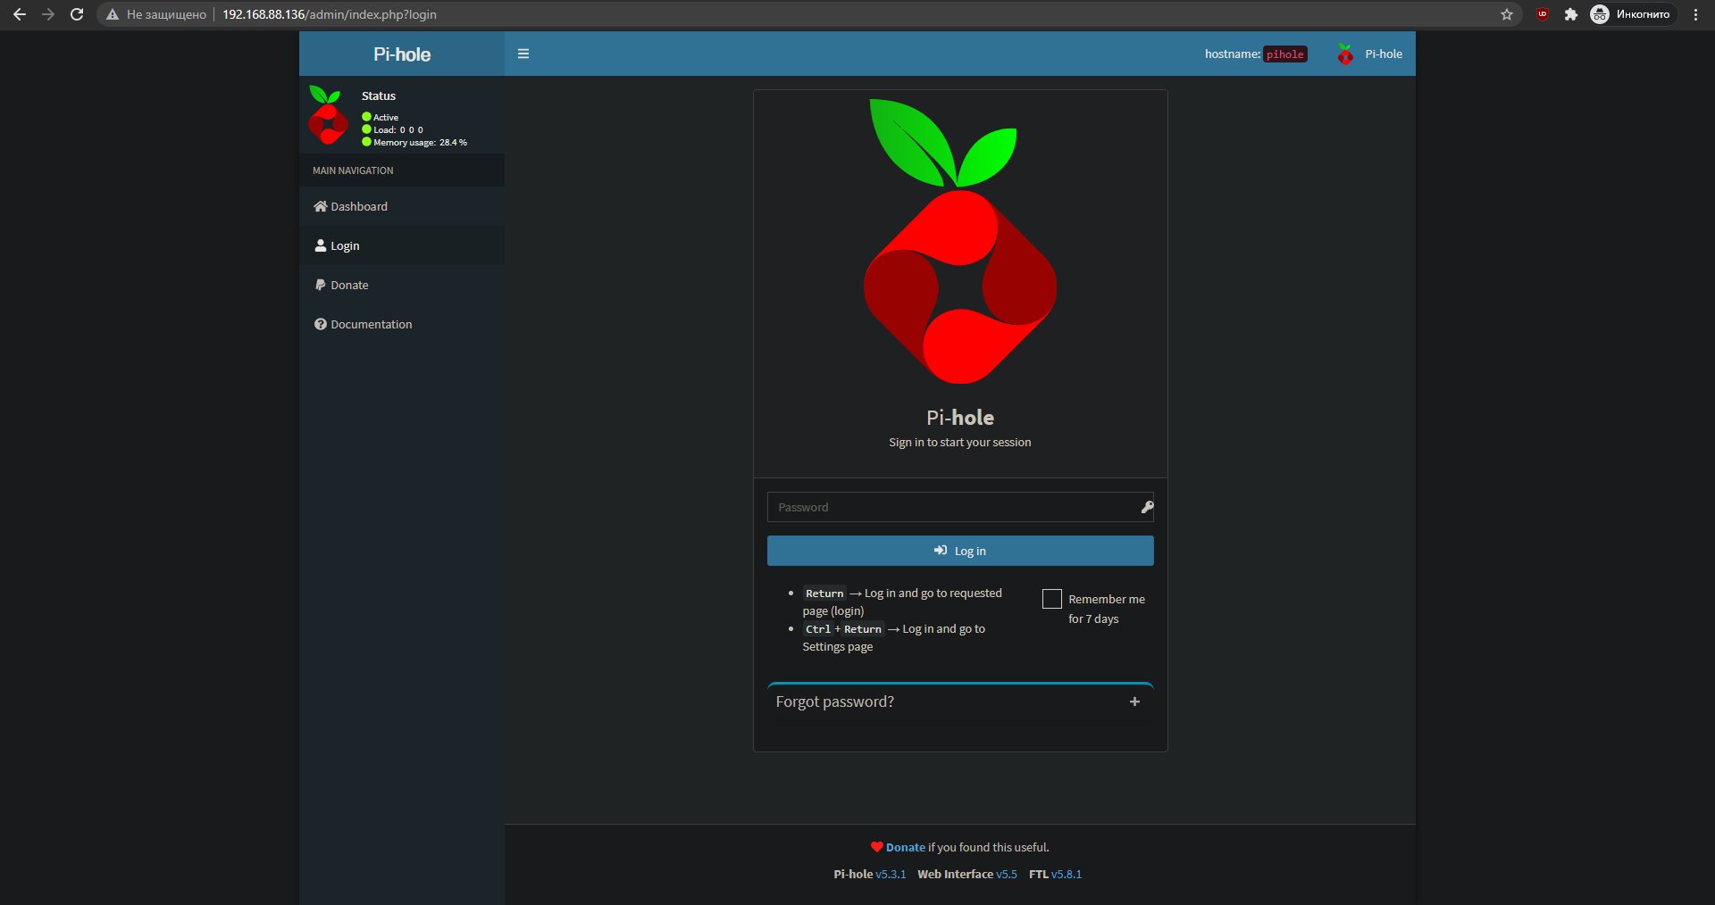Go back using the browser back arrow
The height and width of the screenshot is (905, 1715).
(20, 14)
